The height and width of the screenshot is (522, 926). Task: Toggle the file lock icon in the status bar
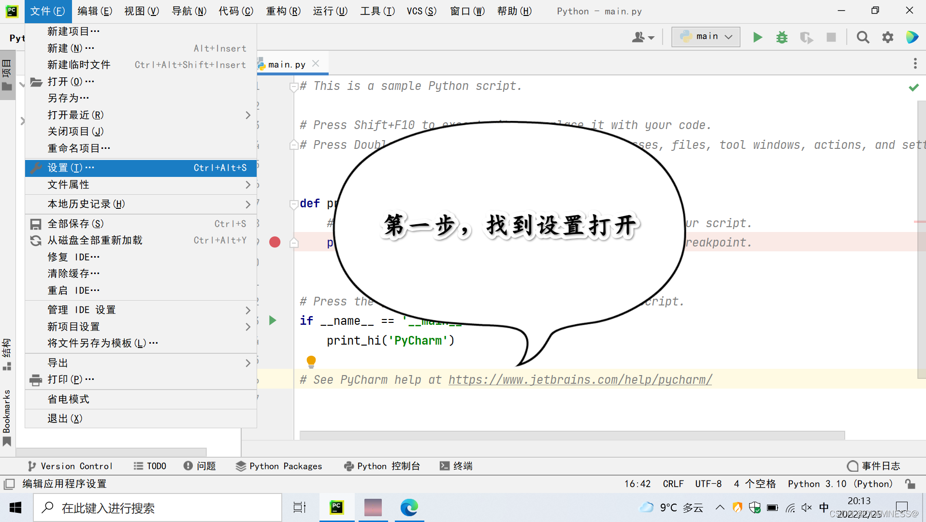coord(911,483)
